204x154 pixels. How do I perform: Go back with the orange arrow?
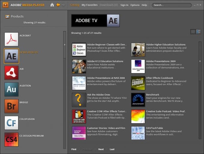[58, 5]
